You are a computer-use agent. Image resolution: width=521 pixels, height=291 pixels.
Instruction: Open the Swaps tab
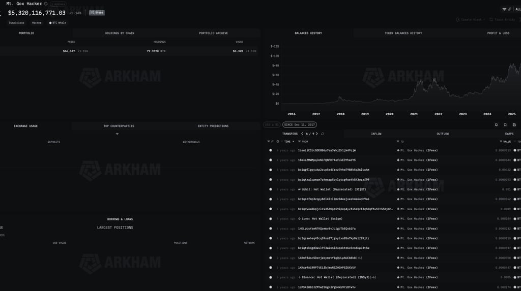509,134
